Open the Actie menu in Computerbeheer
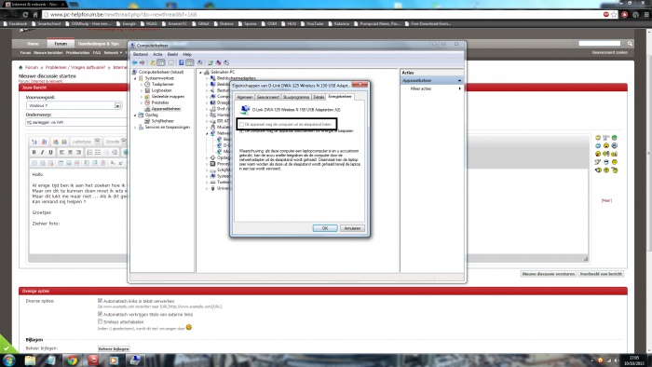Image resolution: width=652 pixels, height=367 pixels. coord(157,54)
